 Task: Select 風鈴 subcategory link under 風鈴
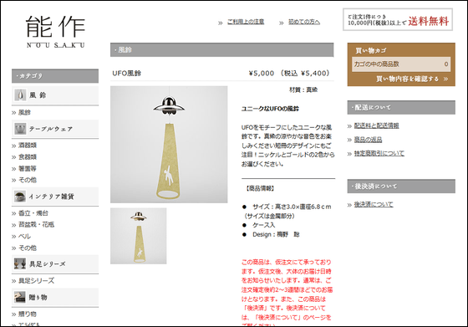click(x=24, y=113)
